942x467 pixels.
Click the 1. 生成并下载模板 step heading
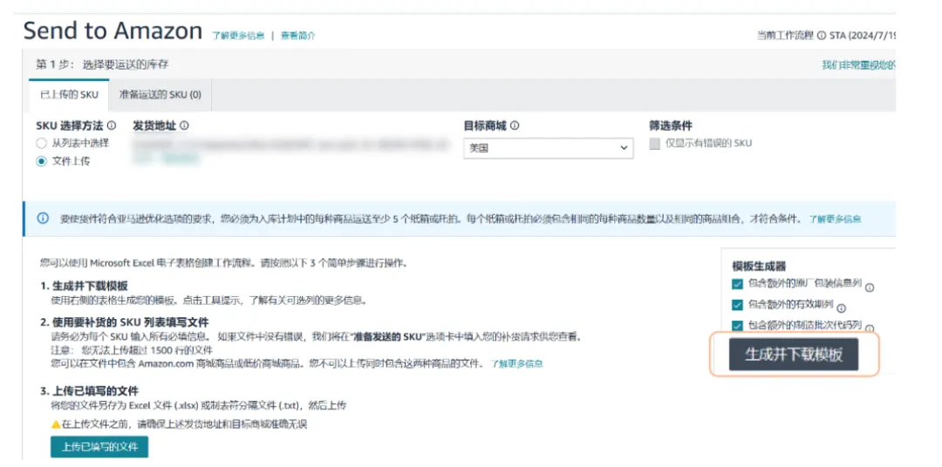[x=84, y=287]
